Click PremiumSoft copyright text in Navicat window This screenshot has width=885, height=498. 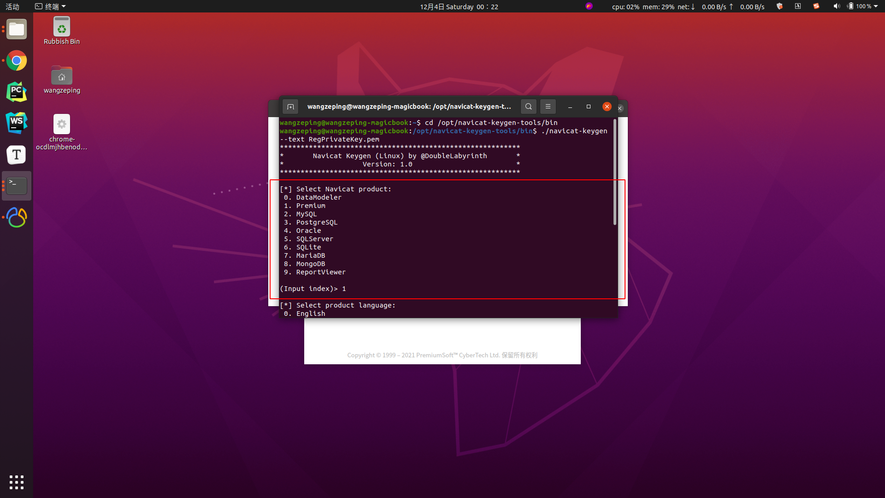(x=442, y=355)
